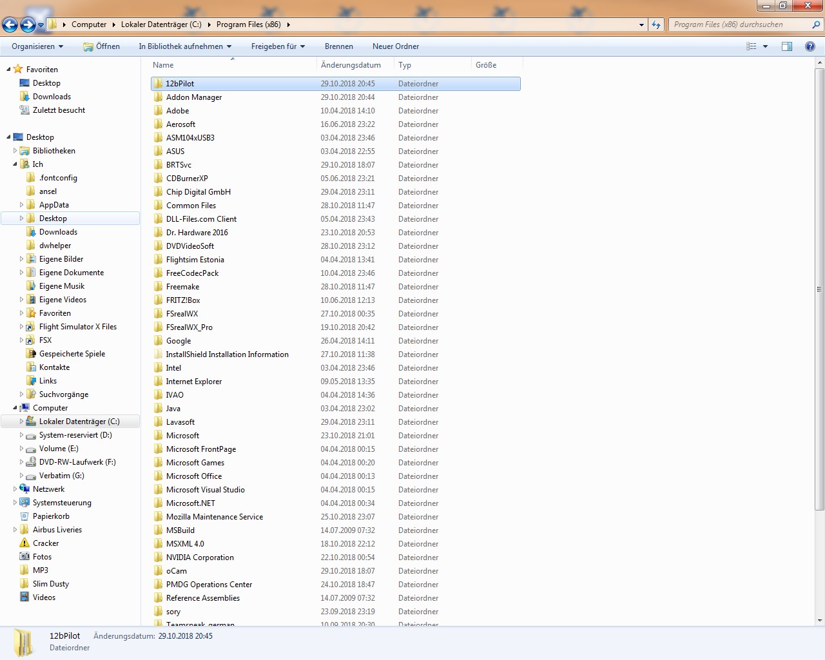Image resolution: width=825 pixels, height=660 pixels.
Task: Open the Papierkorb recycle bin icon
Action: 24,516
